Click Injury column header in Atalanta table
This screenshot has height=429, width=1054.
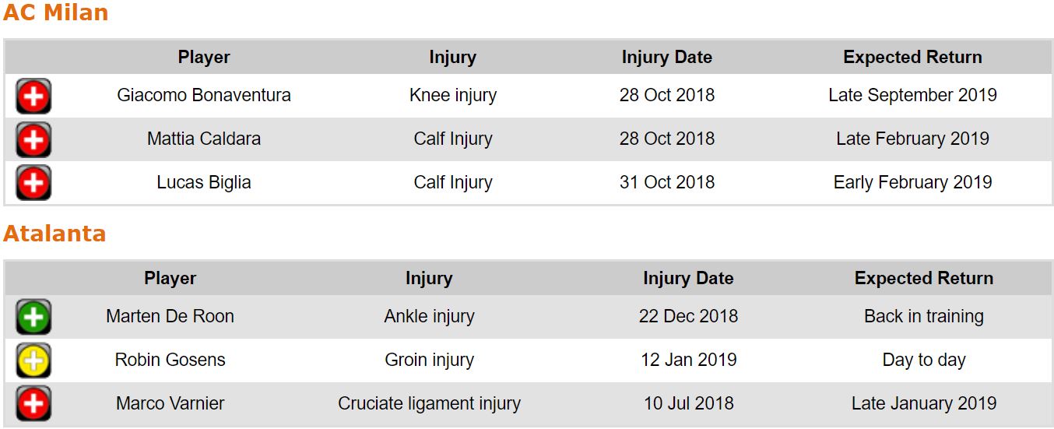click(x=429, y=278)
